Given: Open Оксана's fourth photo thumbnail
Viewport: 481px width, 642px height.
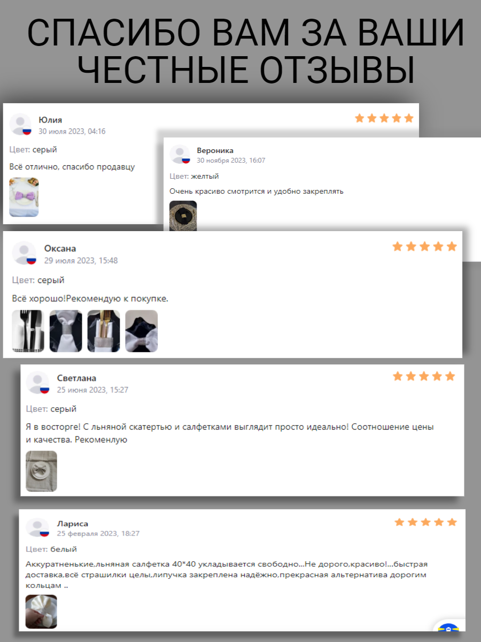Looking at the screenshot, I should pos(142,331).
